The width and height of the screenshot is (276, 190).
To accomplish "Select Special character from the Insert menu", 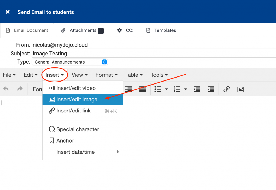I will coord(77,129).
